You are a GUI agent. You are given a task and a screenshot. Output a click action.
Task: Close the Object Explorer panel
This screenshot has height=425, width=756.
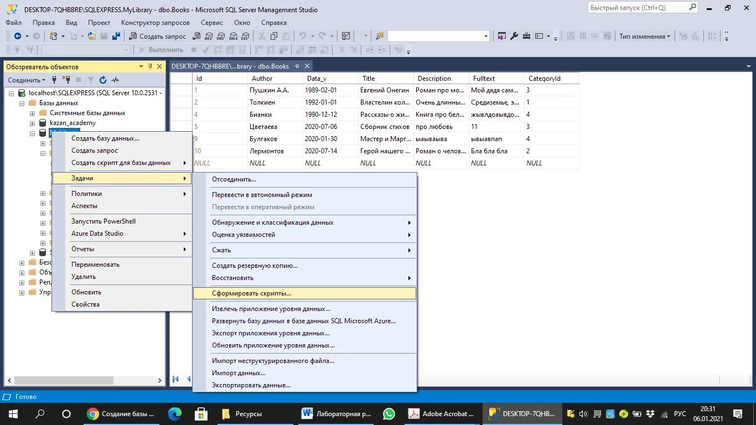click(x=159, y=66)
